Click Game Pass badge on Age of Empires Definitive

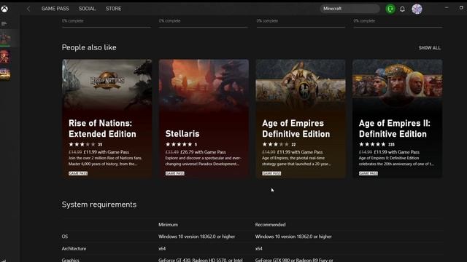click(x=271, y=173)
